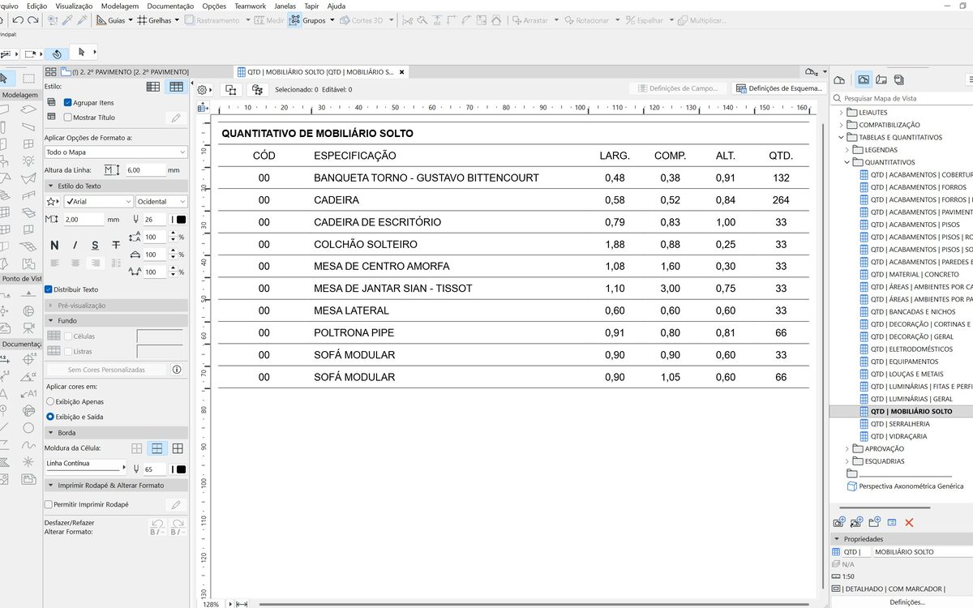Click the Definições button in Properties panel

(907, 602)
